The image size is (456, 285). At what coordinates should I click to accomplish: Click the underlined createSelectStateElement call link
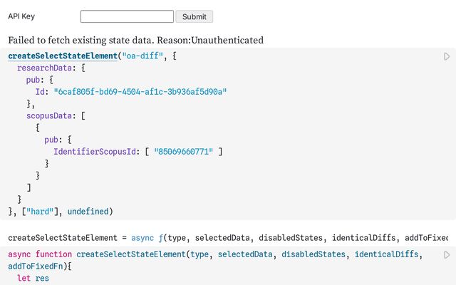pyautogui.click(x=63, y=56)
